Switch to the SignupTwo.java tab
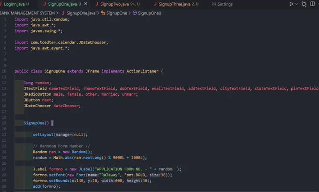Image resolution: width=319 pixels, height=192 pixels. point(118,4)
